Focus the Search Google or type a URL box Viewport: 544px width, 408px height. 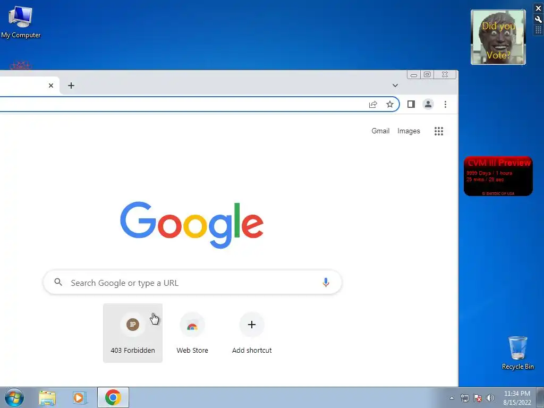pyautogui.click(x=192, y=283)
